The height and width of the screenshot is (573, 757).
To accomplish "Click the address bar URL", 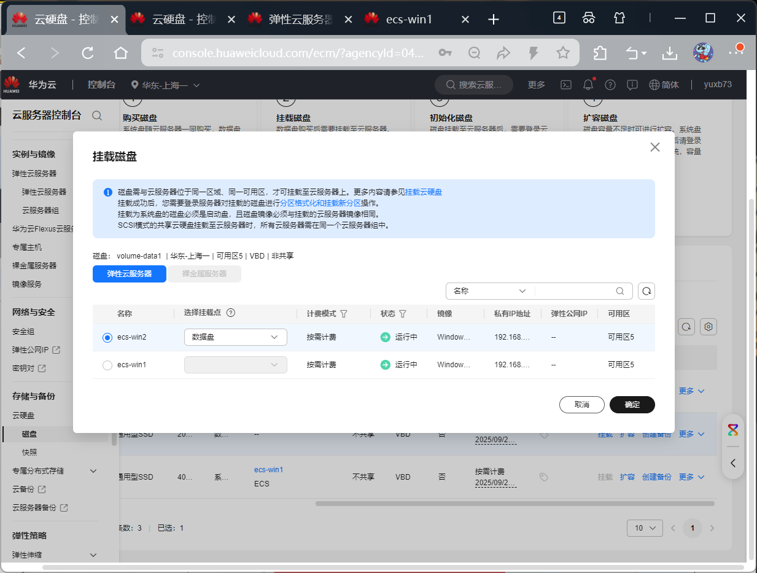I will (298, 53).
